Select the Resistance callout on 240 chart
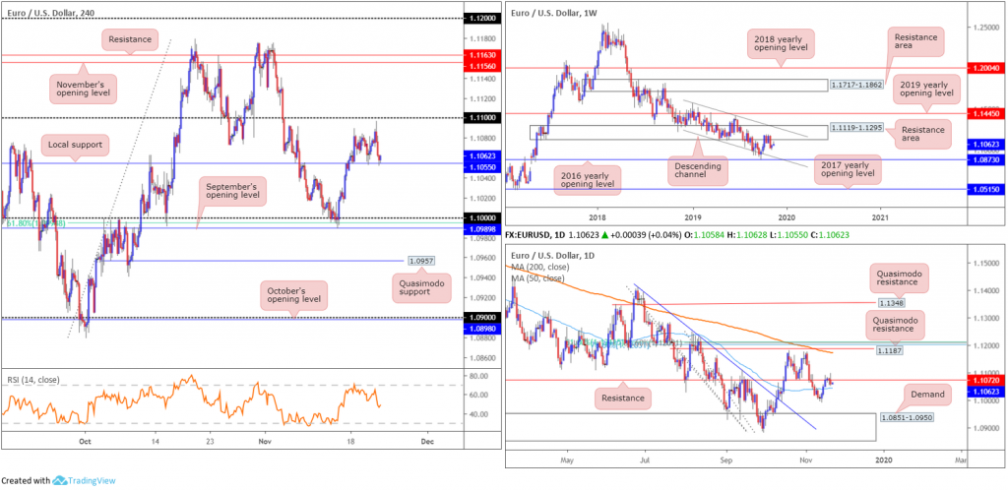The image size is (1008, 491). point(129,39)
